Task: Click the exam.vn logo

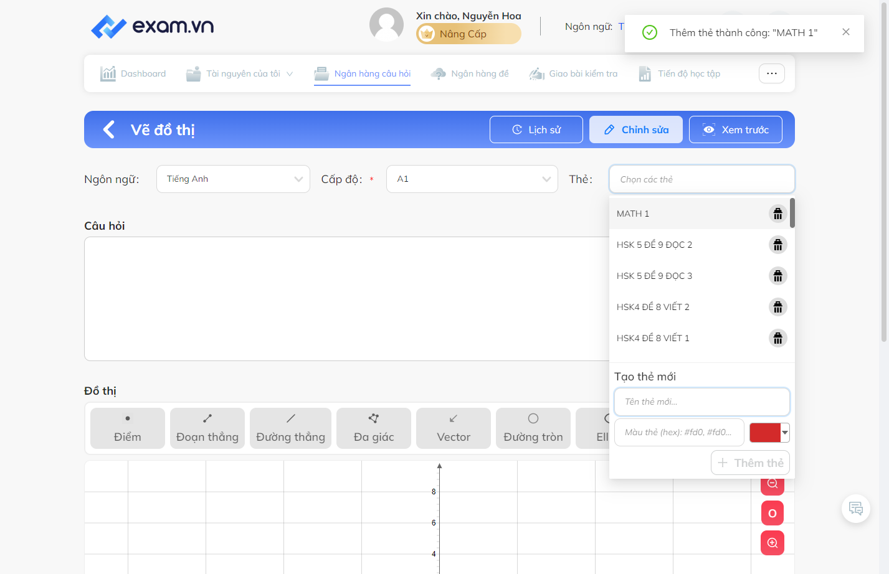Action: [152, 26]
